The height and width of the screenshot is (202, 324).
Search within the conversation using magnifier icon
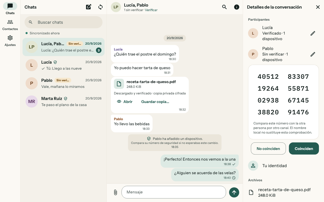point(224,7)
